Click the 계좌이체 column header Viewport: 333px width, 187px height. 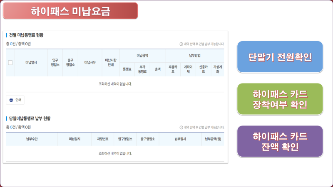188,69
